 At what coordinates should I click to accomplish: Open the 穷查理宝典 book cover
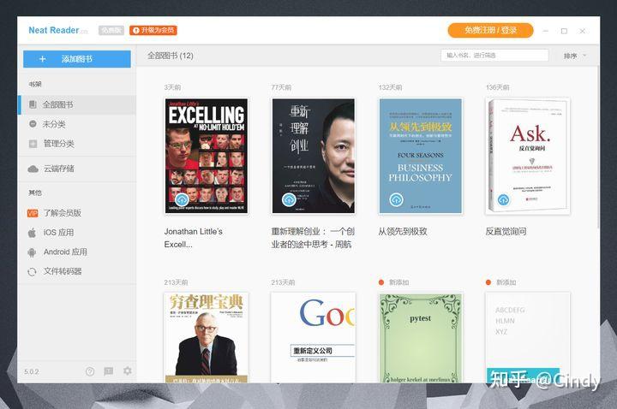207,337
